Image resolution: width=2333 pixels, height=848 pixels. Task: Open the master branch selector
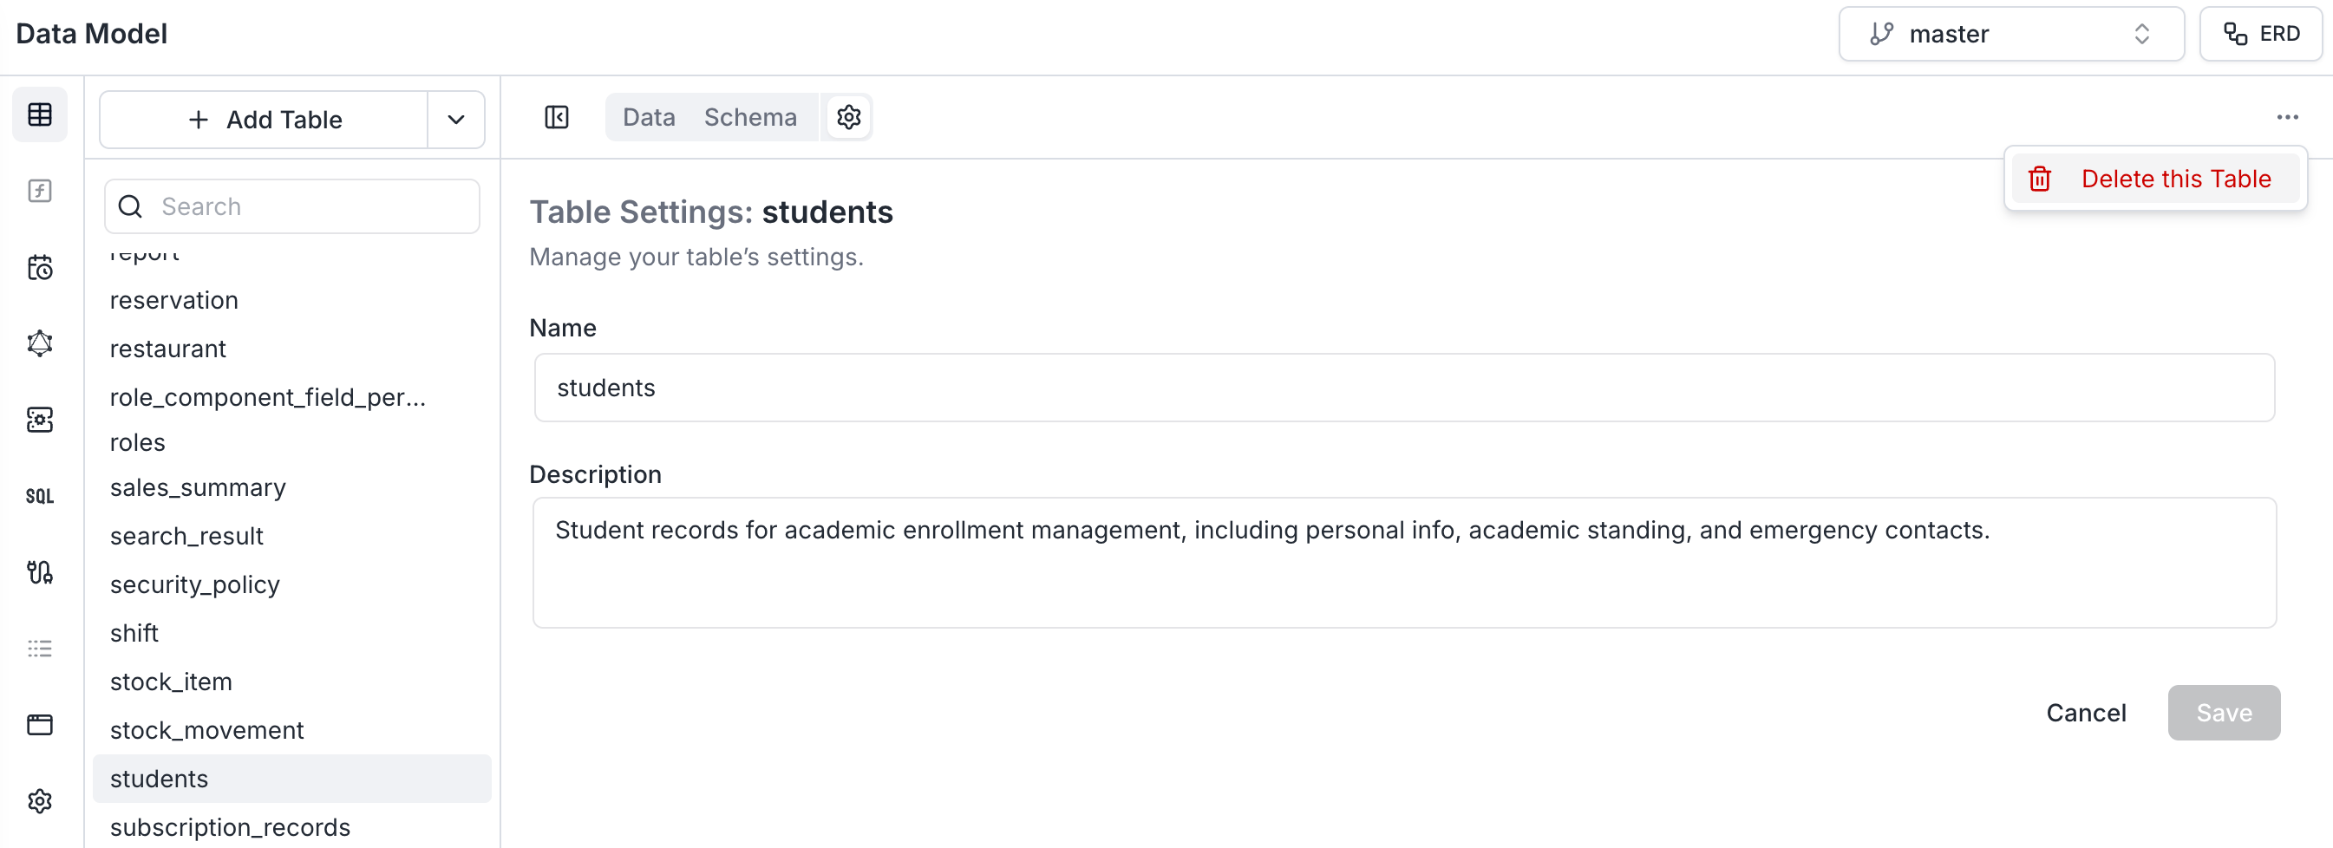[x=2011, y=35]
